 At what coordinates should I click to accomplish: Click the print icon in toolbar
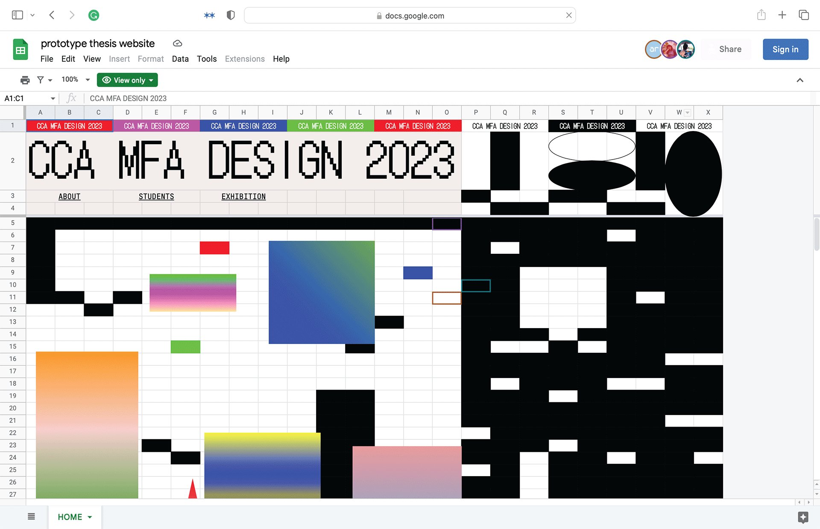click(x=25, y=80)
